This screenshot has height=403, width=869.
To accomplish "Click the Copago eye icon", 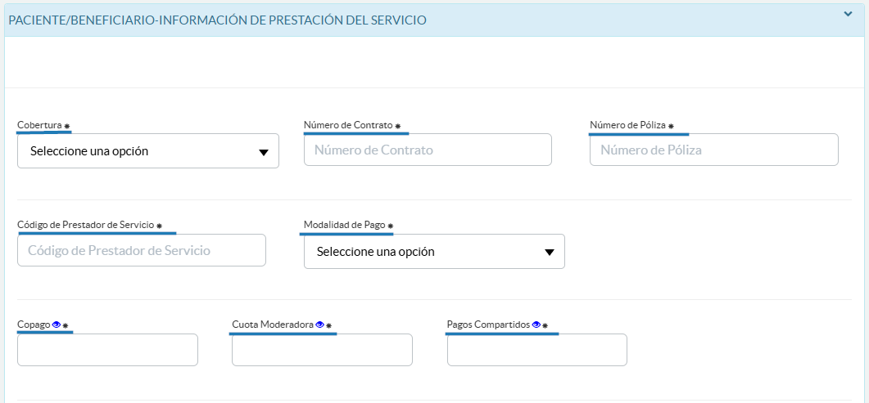I will click(57, 325).
